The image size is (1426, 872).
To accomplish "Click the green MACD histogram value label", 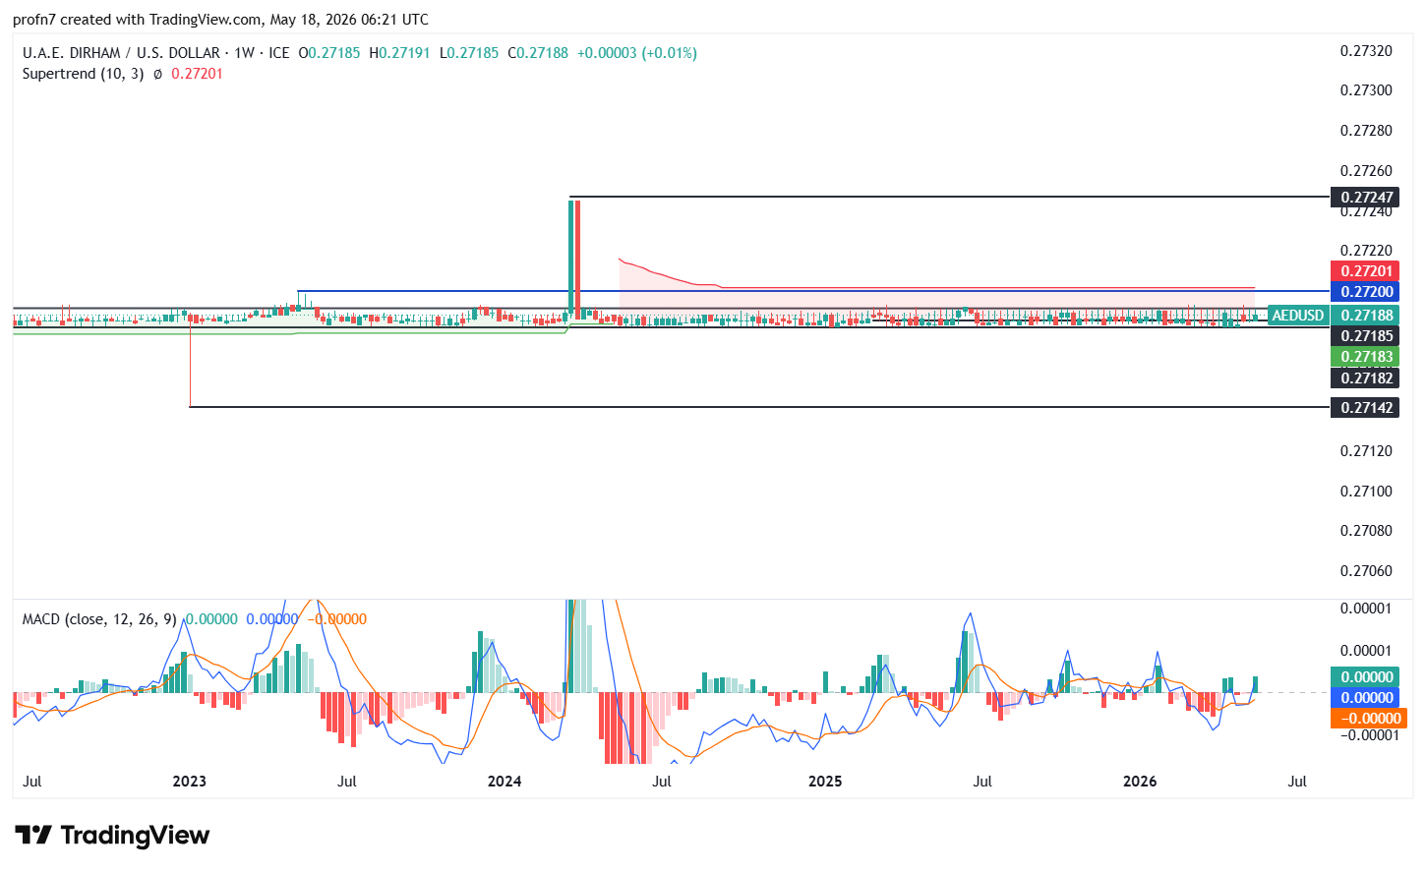I will [1365, 677].
